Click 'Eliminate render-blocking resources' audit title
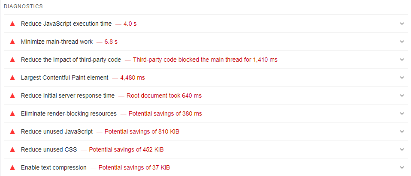This screenshot has width=411, height=176. tap(69, 113)
